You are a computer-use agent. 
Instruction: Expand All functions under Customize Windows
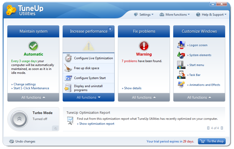click(x=199, y=97)
